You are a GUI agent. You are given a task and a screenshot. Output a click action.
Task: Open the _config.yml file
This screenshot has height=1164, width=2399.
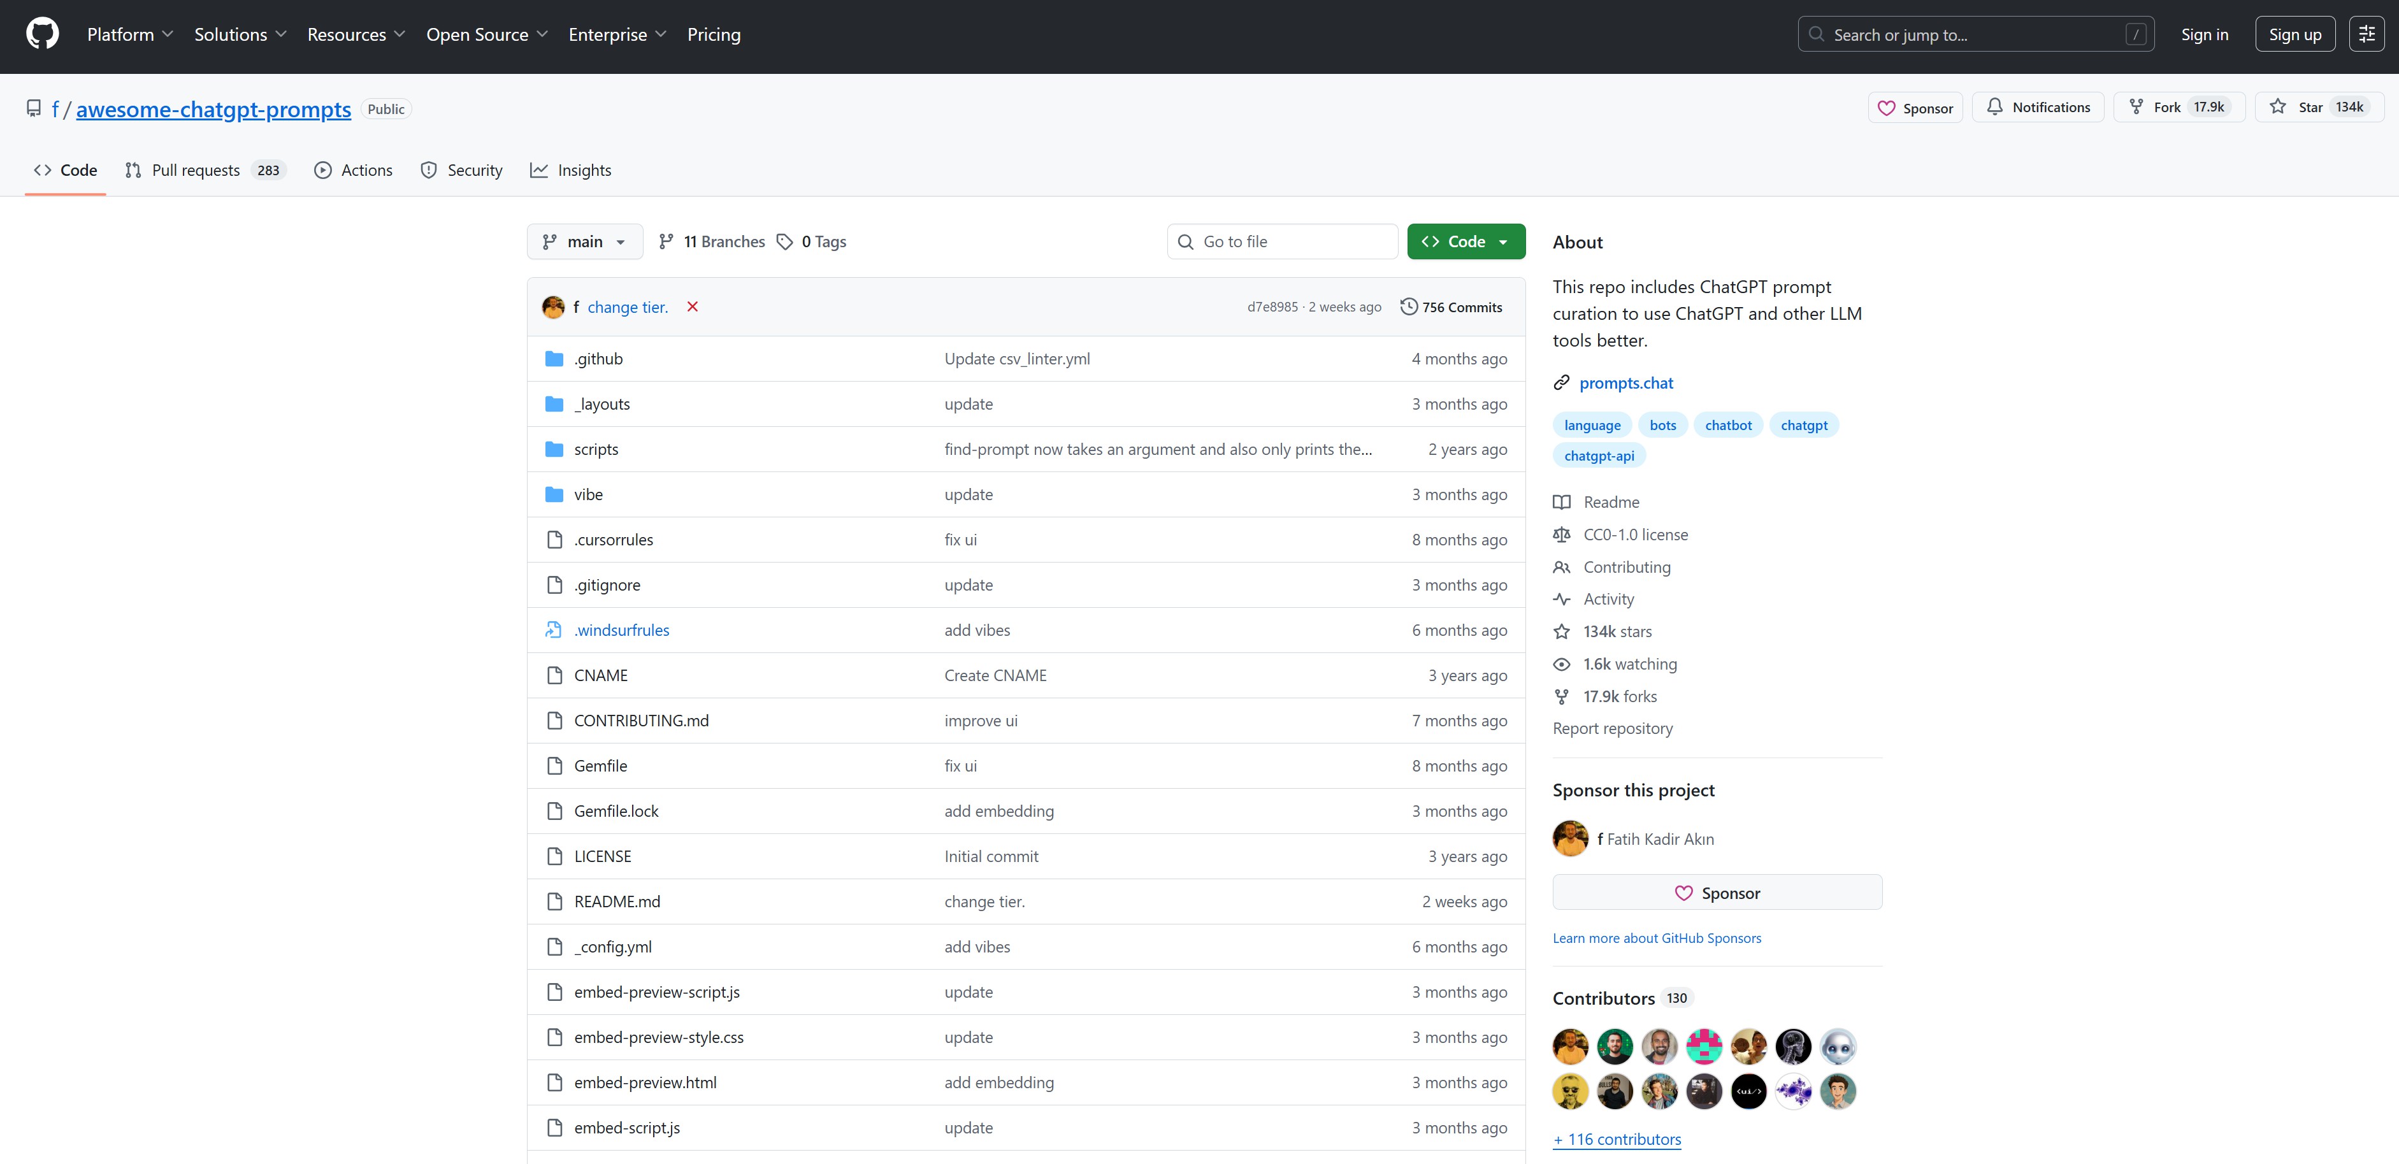coord(612,947)
